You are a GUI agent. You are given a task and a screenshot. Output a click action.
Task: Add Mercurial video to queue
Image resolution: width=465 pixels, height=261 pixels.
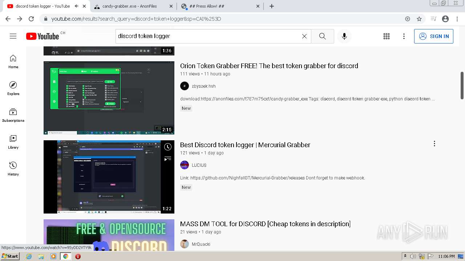click(167, 158)
